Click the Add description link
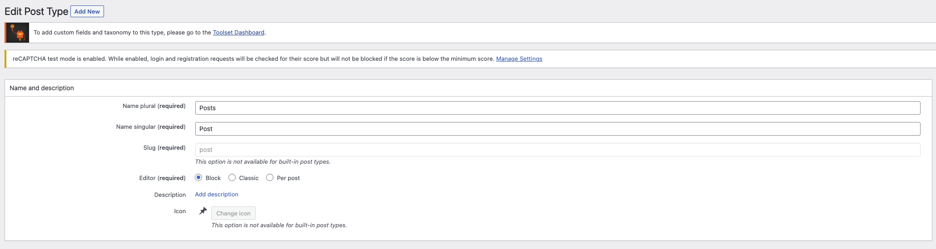The image size is (936, 249). (x=217, y=195)
